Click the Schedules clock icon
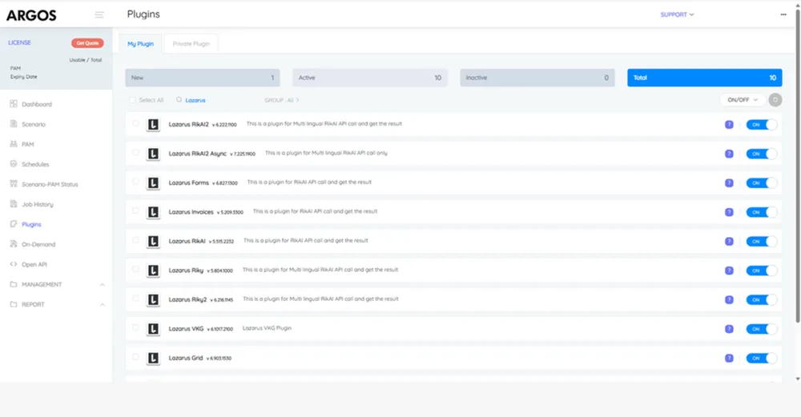The height and width of the screenshot is (417, 801). [14, 164]
